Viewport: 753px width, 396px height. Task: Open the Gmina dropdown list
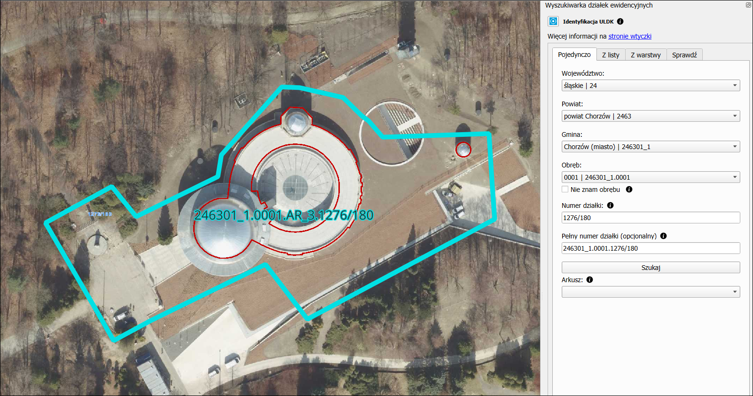pyautogui.click(x=651, y=147)
